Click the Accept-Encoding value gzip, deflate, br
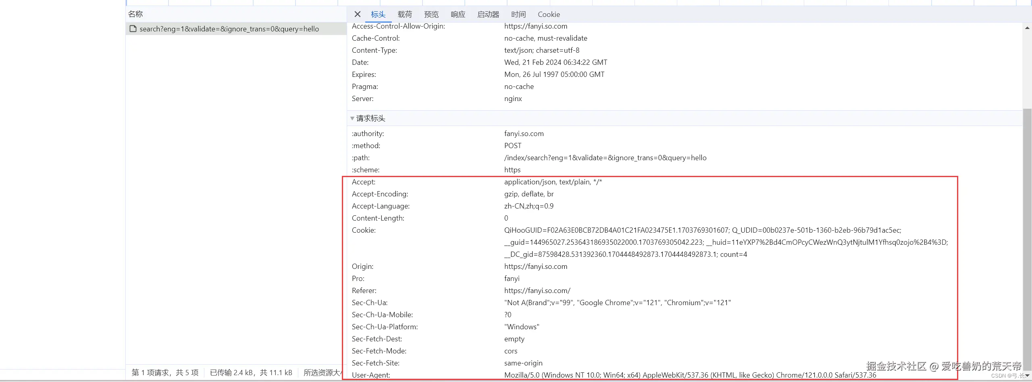The height and width of the screenshot is (382, 1032). click(x=528, y=194)
